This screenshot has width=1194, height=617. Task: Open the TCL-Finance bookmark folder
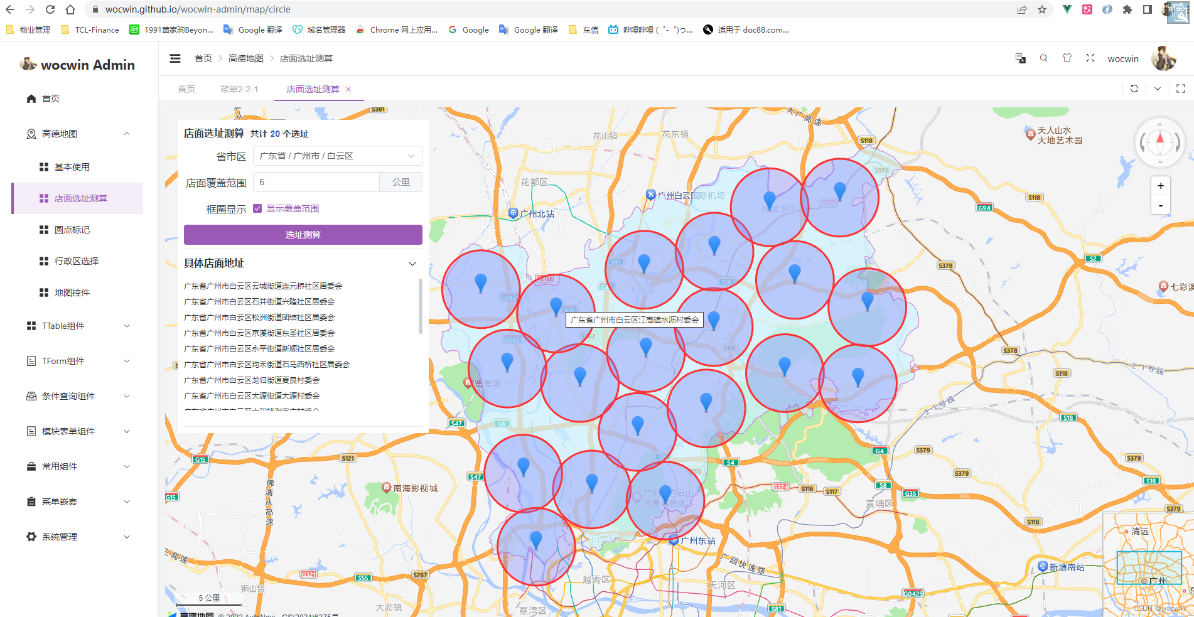(x=90, y=30)
